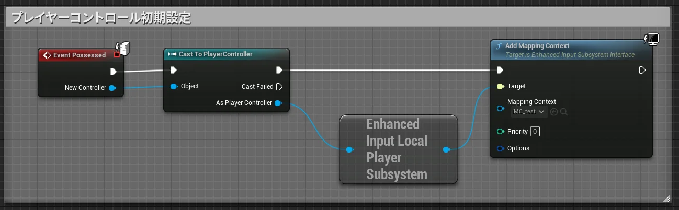
Task: Click the As Player Controller output pin
Action: coord(278,103)
